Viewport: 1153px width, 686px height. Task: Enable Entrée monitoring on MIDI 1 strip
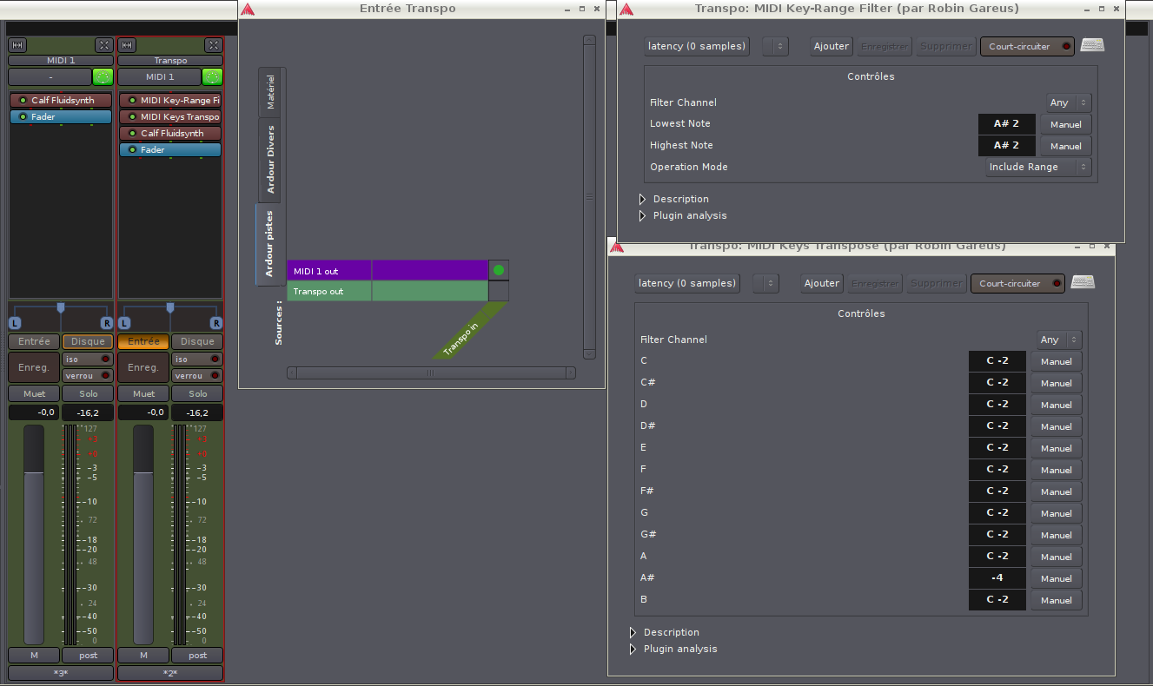34,341
